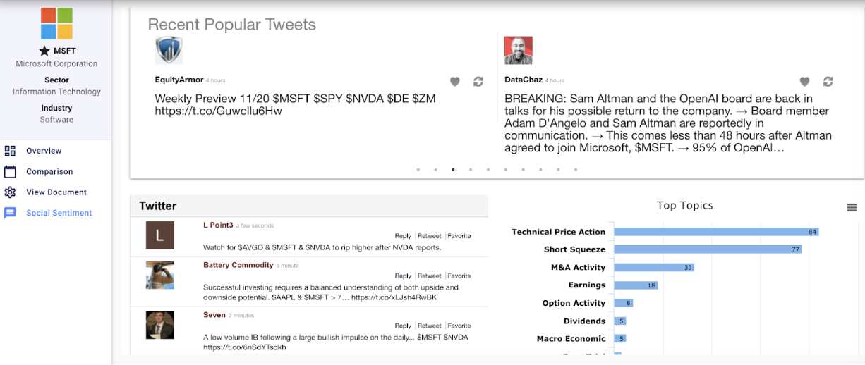This screenshot has width=865, height=365.
Task: Jump to the last carousel pagination dot
Action: 576,169
